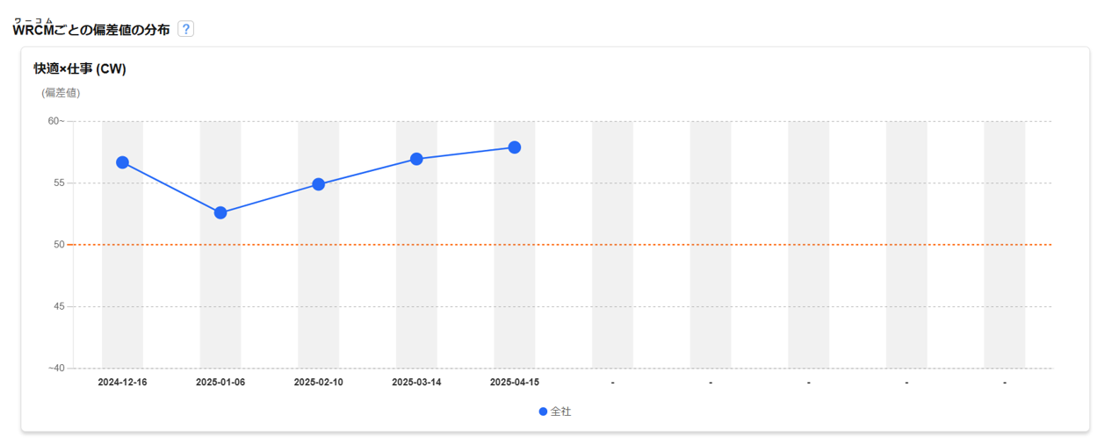The height and width of the screenshot is (444, 1111).
Task: Select the 2025-01-06 x-axis date label
Action: tap(220, 383)
